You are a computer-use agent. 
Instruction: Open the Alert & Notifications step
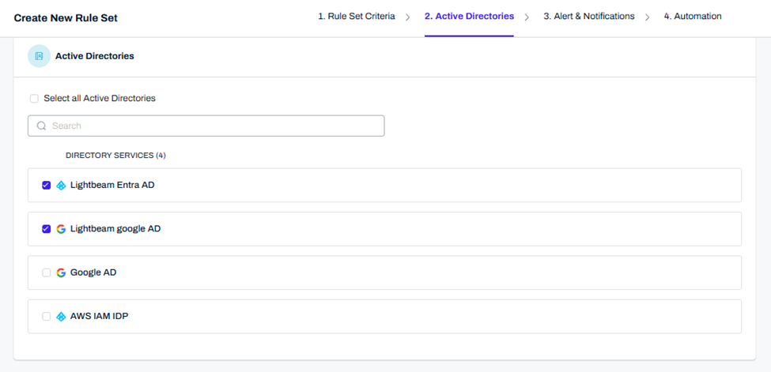click(588, 17)
